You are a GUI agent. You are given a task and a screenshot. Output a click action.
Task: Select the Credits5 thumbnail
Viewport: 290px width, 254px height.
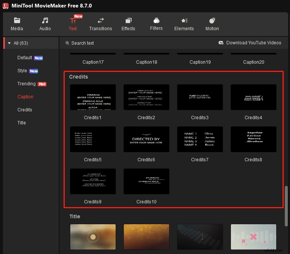93,139
